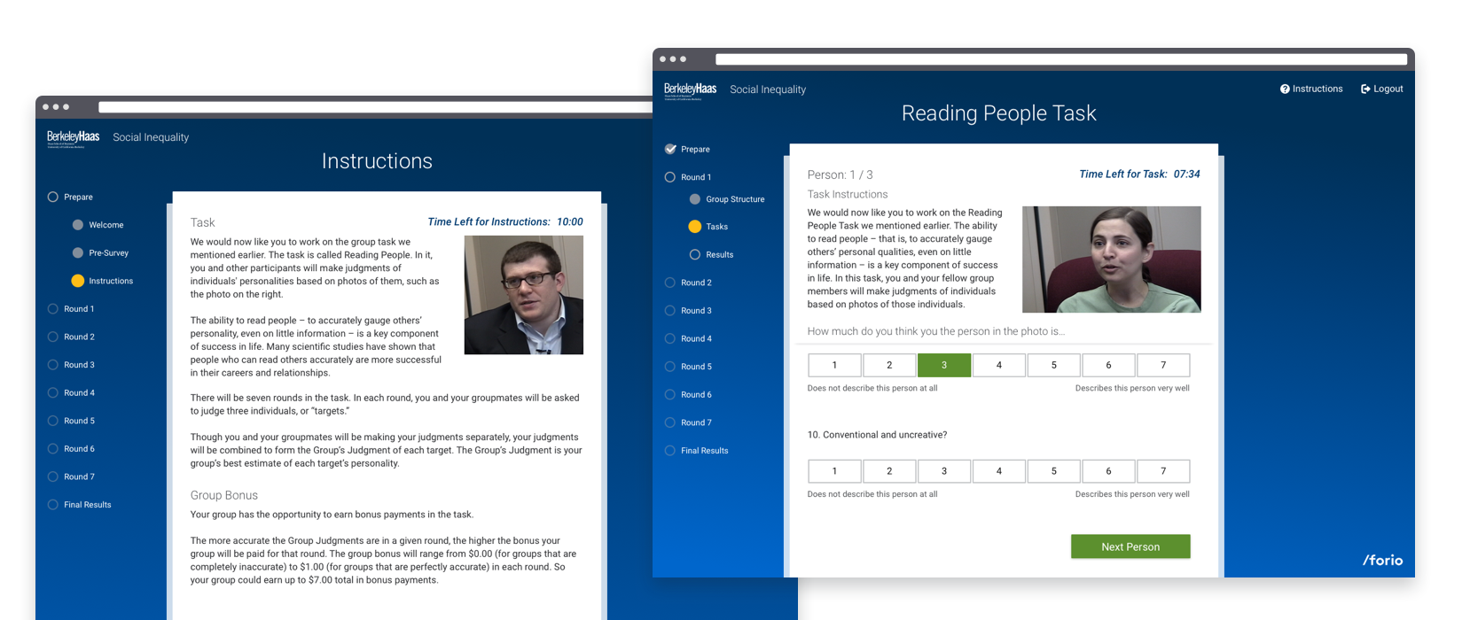Image resolution: width=1470 pixels, height=620 pixels.
Task: Click the green highlighted rating 3 box
Action: click(x=943, y=365)
